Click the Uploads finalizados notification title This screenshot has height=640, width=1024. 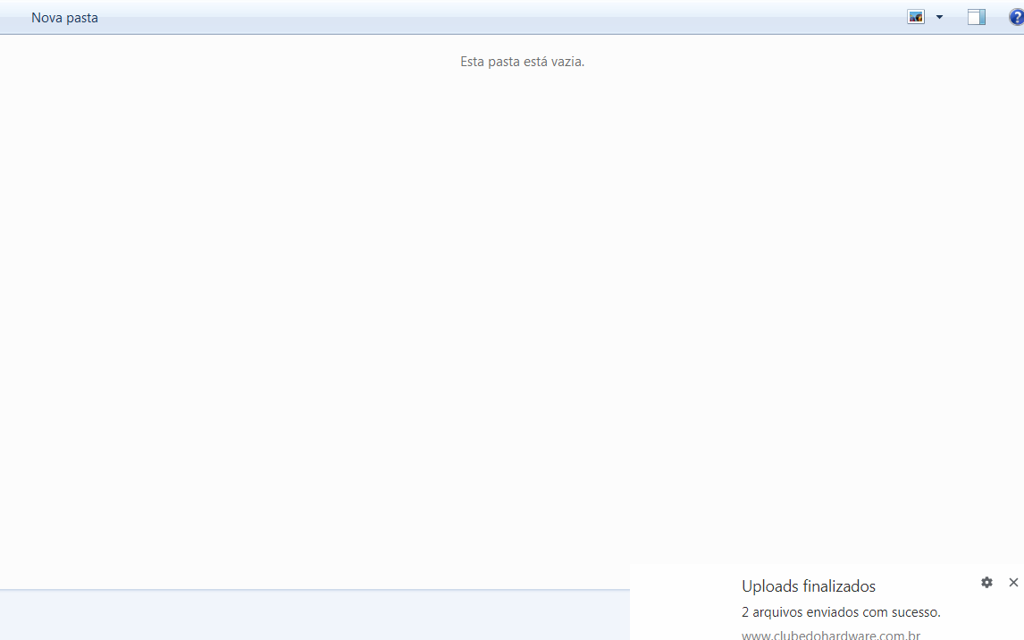click(x=809, y=585)
